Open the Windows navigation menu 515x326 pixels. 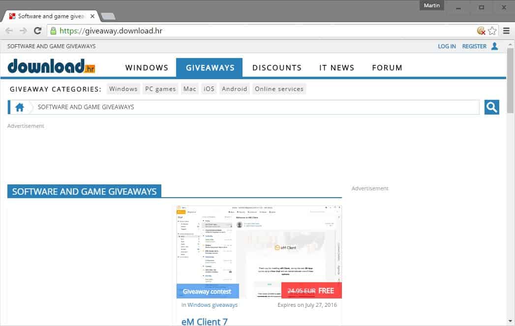coord(147,68)
